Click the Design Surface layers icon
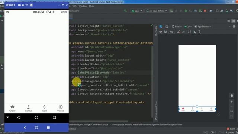This screenshot has width=238, height=134. [x=161, y=26]
